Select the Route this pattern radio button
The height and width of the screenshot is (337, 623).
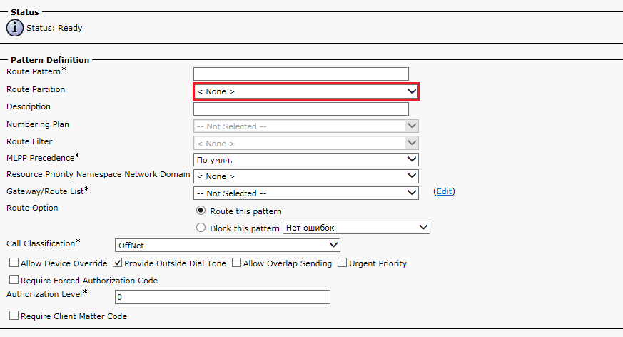pos(201,211)
